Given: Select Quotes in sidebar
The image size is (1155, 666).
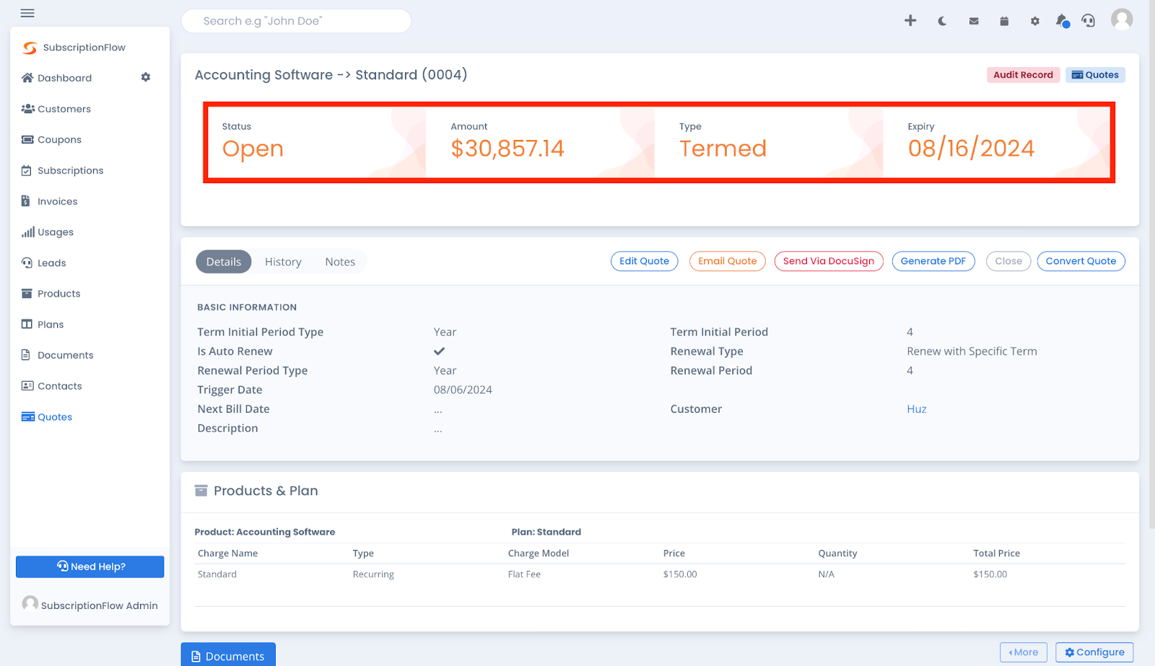Looking at the screenshot, I should [x=47, y=417].
